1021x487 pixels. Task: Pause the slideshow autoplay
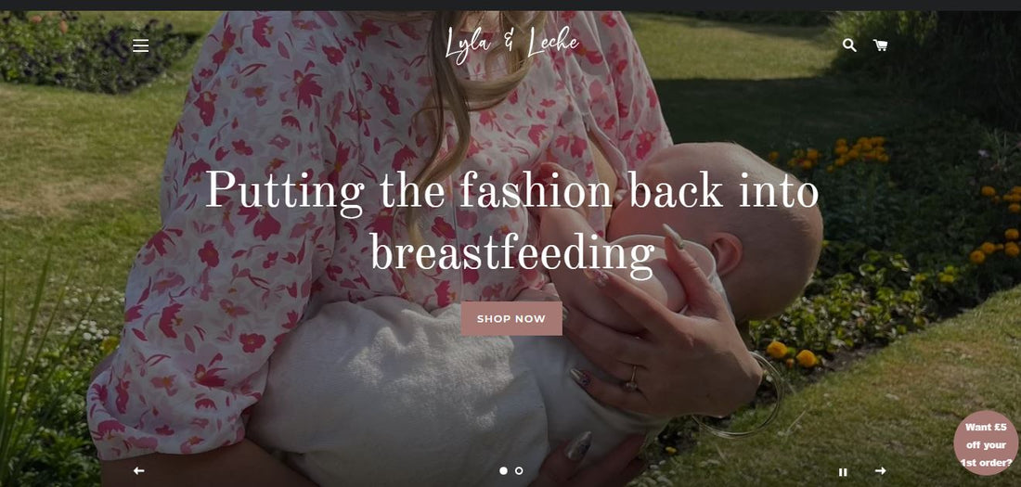[843, 472]
